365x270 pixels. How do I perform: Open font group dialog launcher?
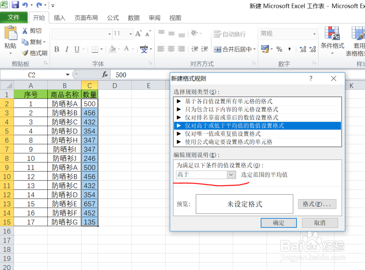150,63
